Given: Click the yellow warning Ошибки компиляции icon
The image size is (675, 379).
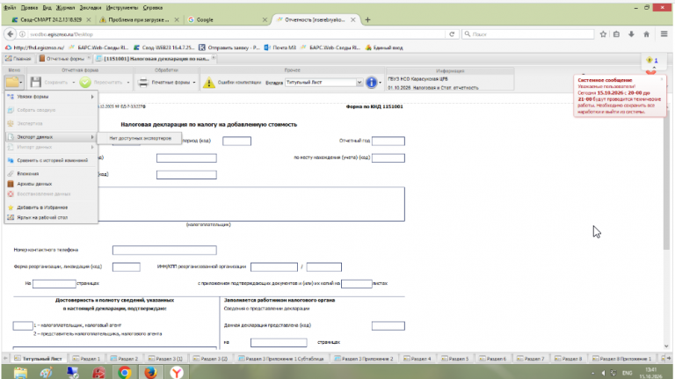Looking at the screenshot, I should 209,83.
